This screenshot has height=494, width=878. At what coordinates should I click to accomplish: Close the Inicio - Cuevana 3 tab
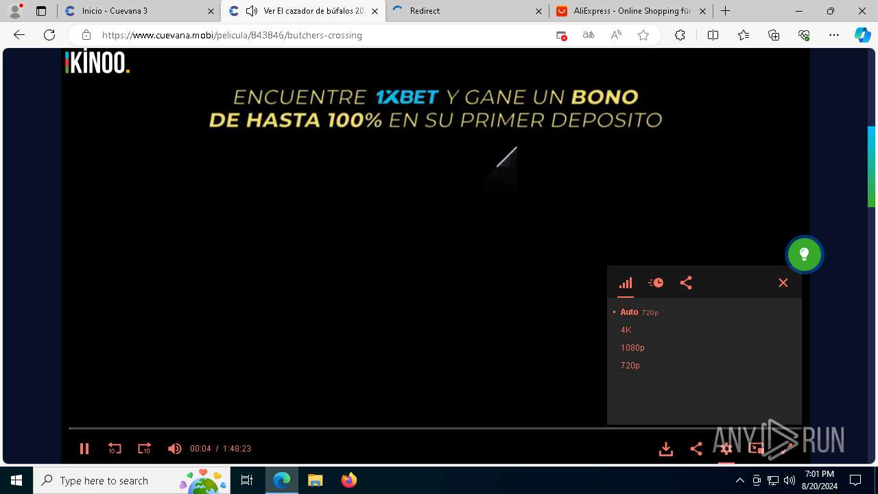pyautogui.click(x=211, y=11)
